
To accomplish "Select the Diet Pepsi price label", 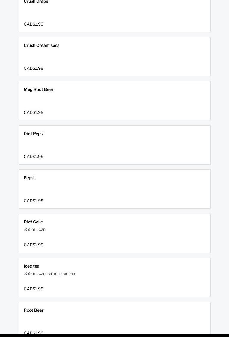I will (x=34, y=157).
